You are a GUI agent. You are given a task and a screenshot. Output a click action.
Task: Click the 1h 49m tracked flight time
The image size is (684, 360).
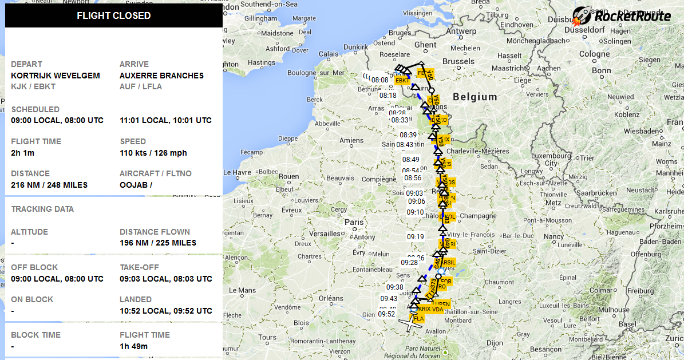pos(134,346)
